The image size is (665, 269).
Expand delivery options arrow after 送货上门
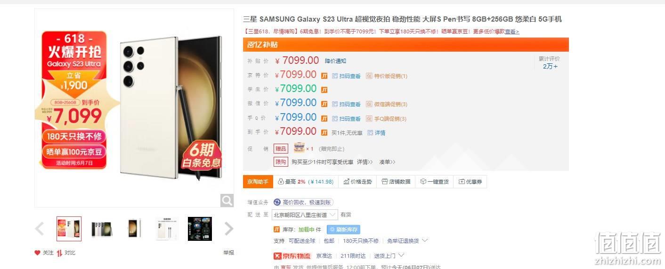(401, 255)
